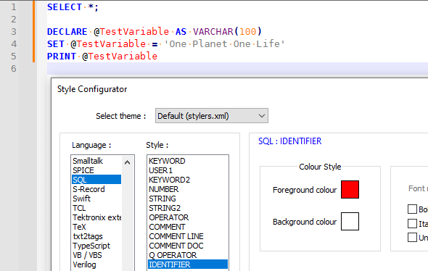Place cursor on empty line 6
Screen dimensions: 428x271
237,68
